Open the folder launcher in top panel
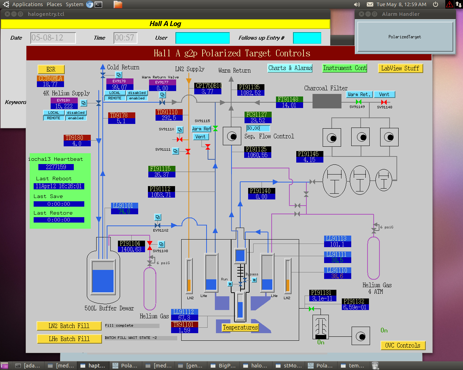 coord(118,4)
